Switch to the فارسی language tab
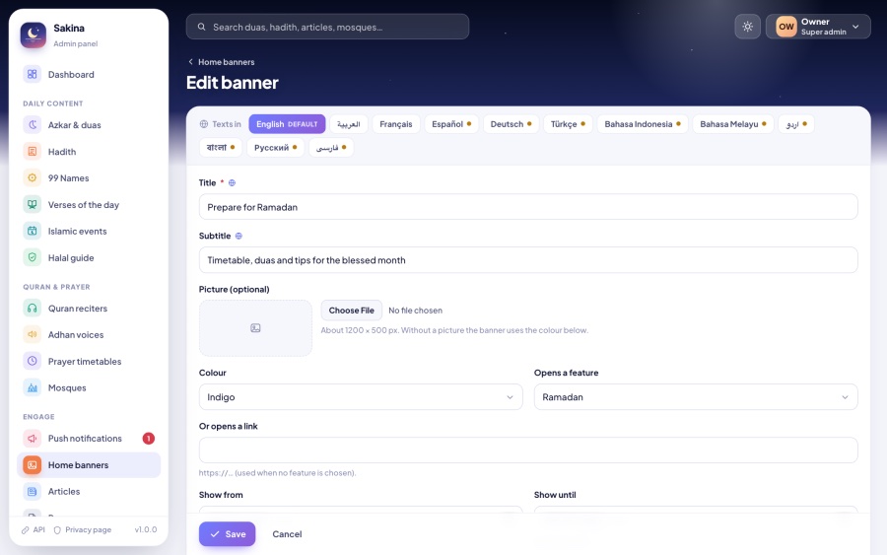Screen dimensions: 887x555 click(x=331, y=148)
